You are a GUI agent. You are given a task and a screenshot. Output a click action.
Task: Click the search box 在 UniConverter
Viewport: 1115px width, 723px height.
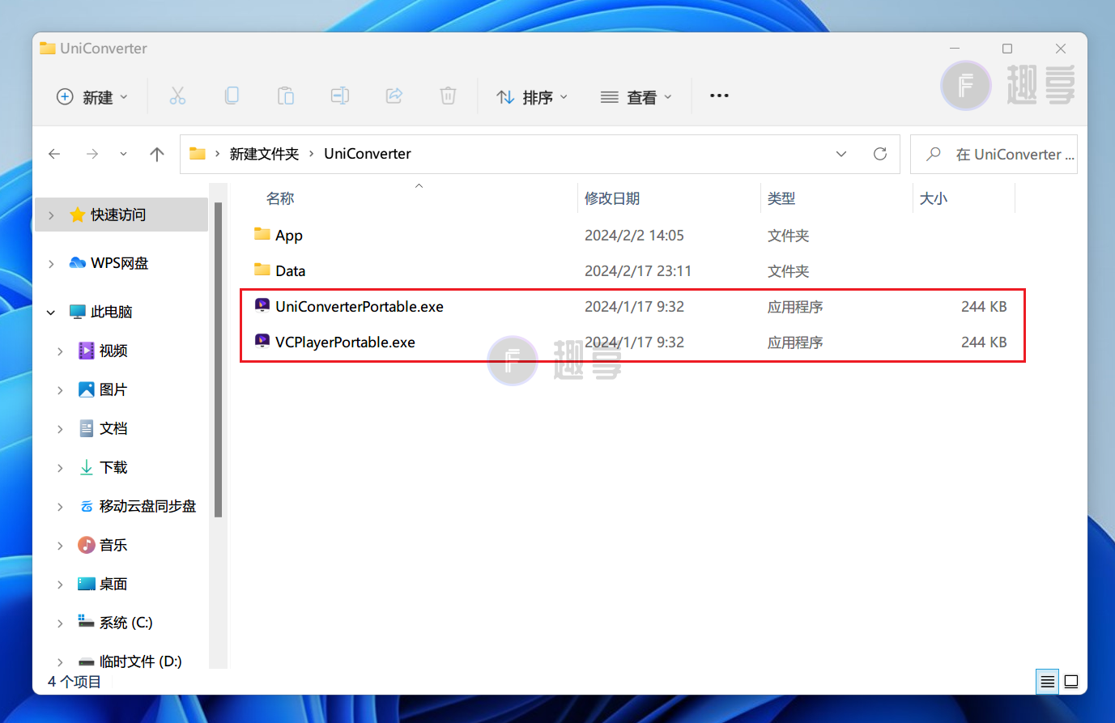tap(994, 154)
